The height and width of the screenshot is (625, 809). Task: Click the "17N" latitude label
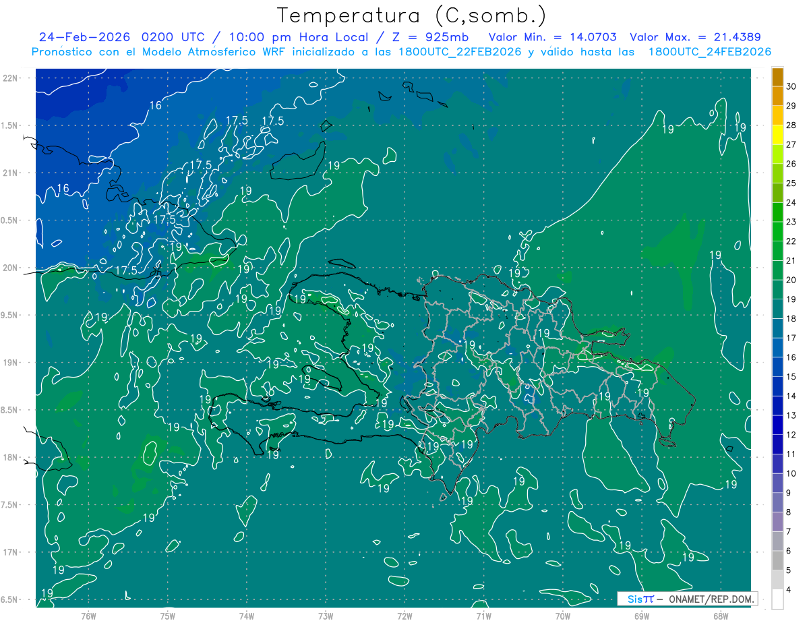(10, 552)
